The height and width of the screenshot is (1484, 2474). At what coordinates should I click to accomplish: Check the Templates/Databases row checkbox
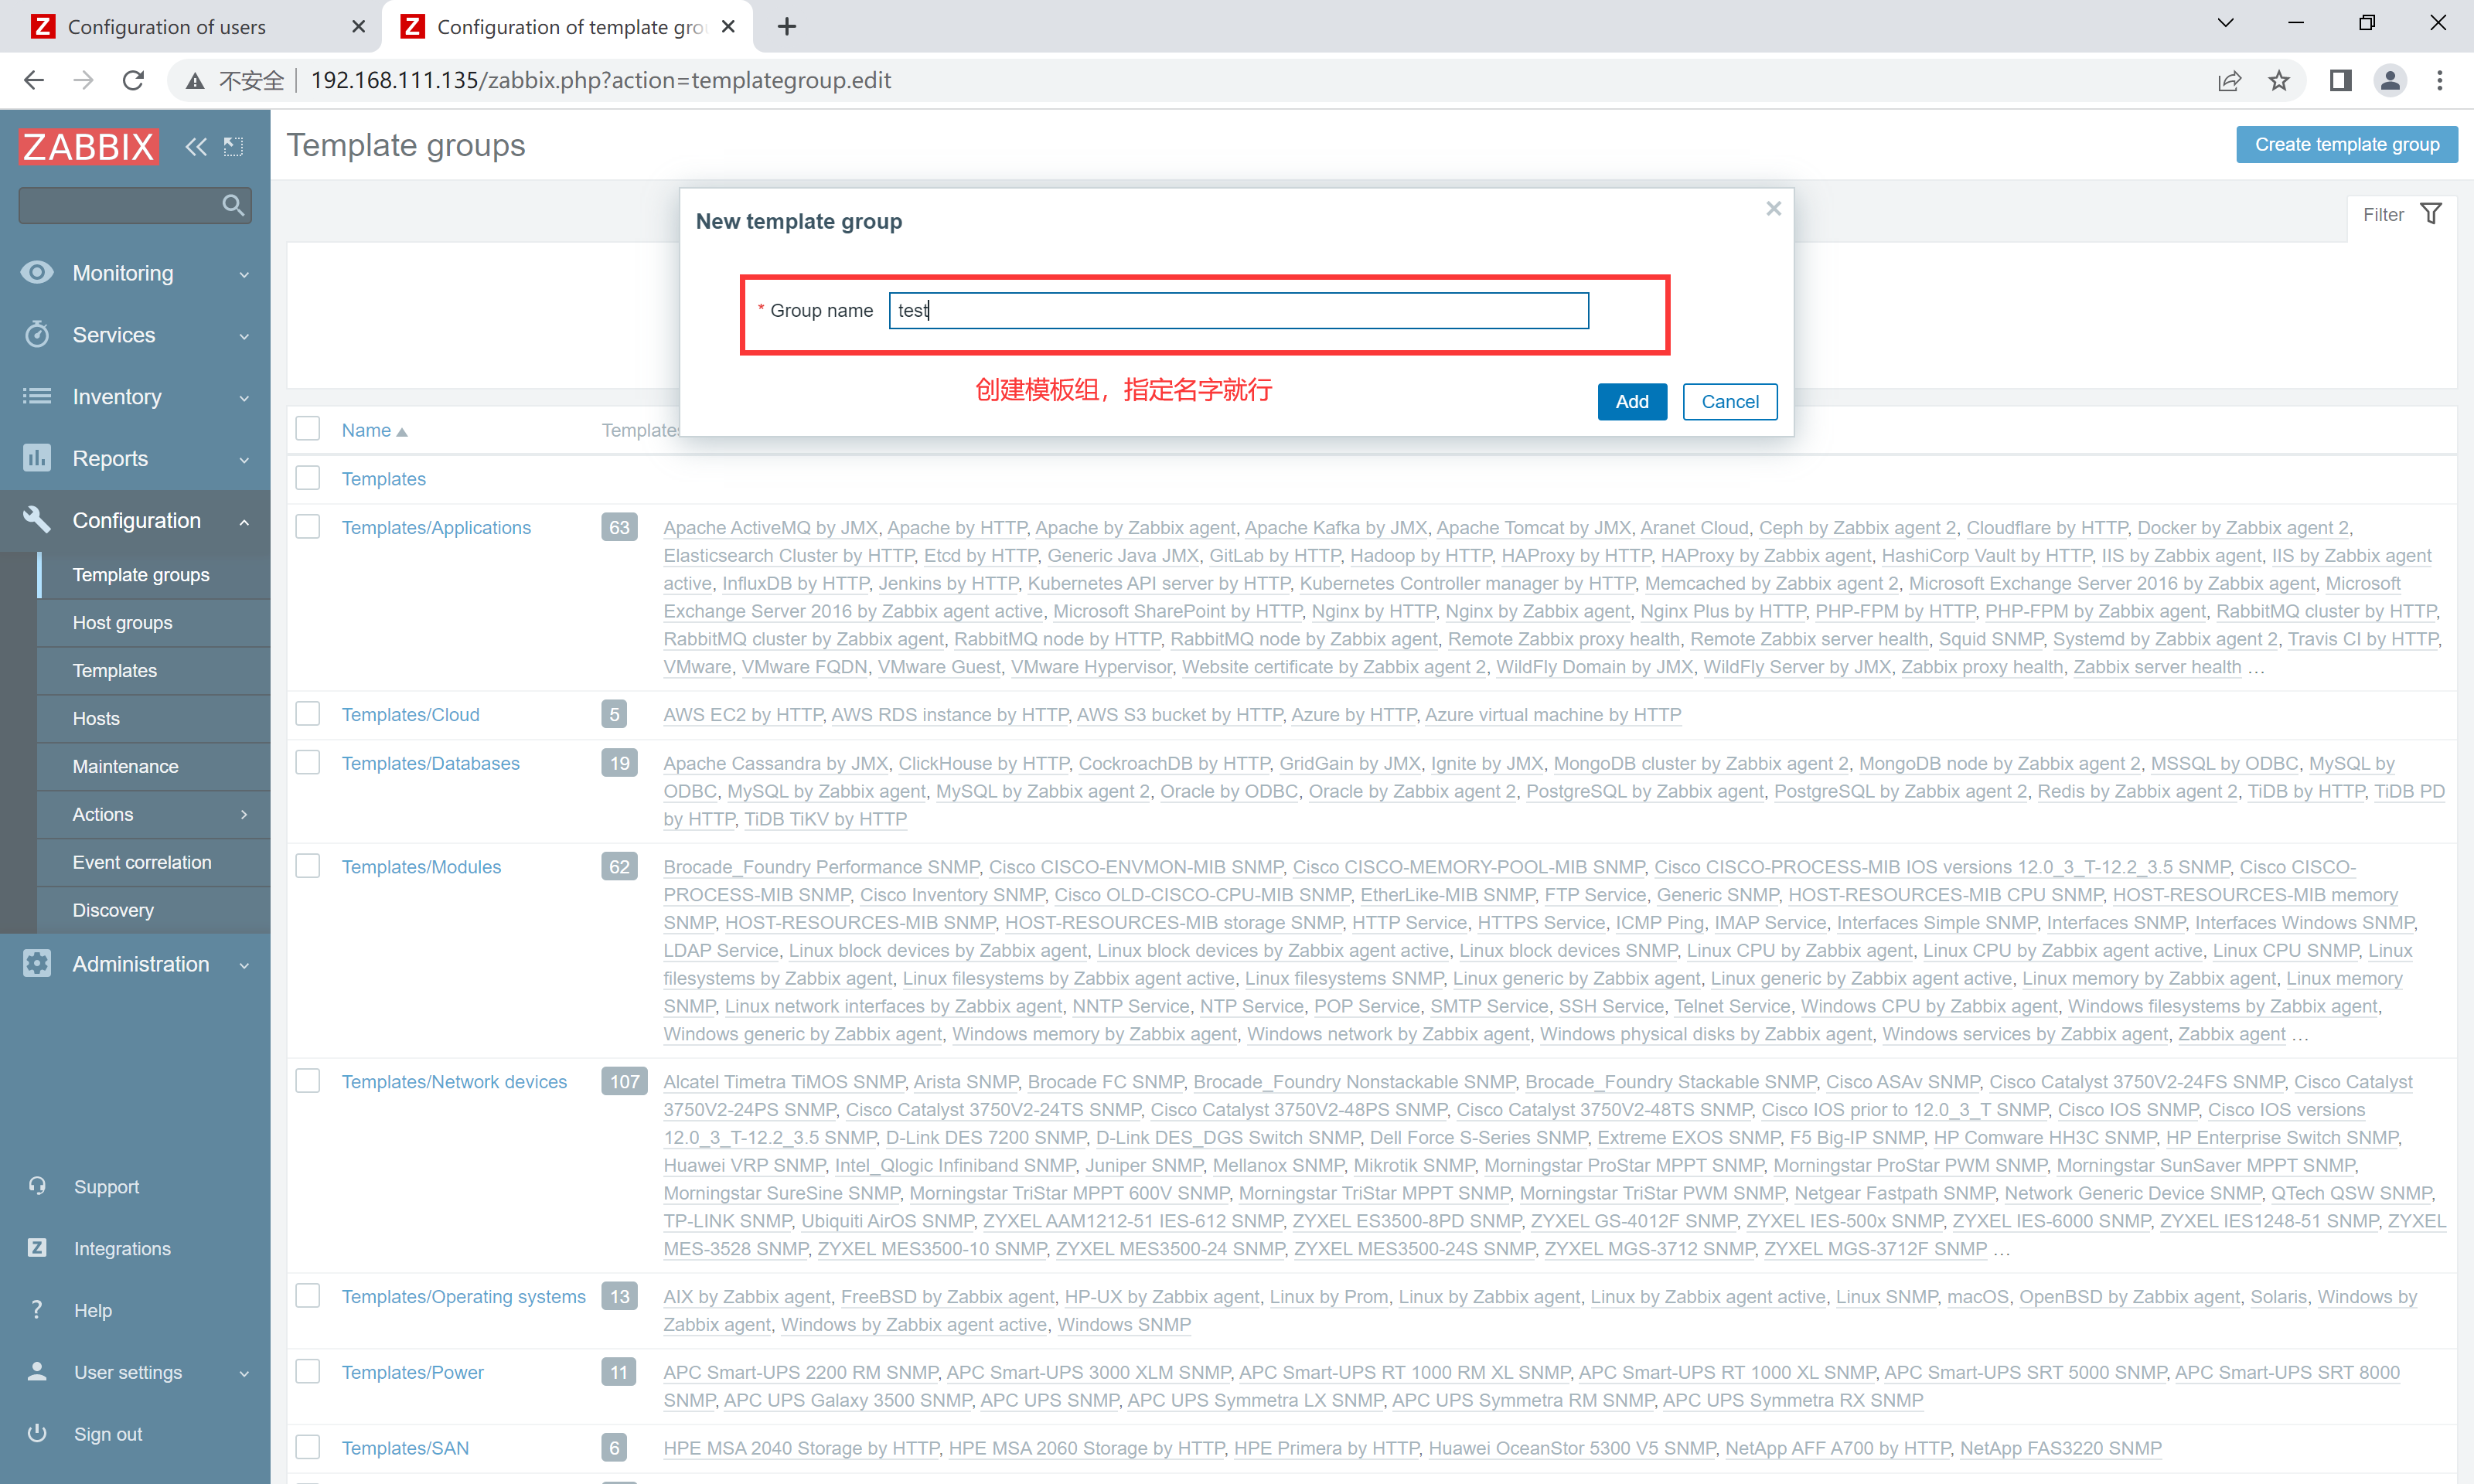pos(308,762)
